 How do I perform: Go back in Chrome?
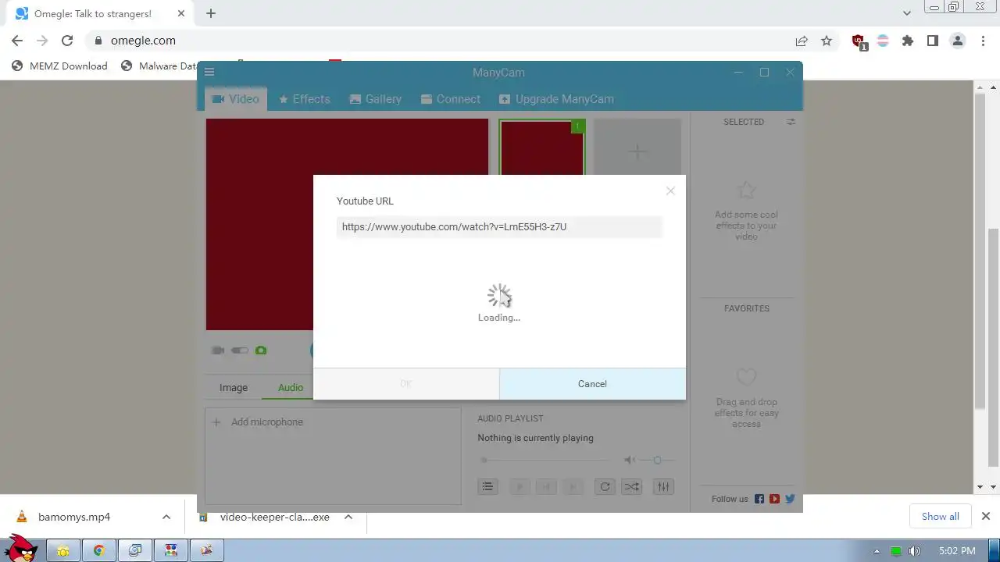[x=17, y=41]
